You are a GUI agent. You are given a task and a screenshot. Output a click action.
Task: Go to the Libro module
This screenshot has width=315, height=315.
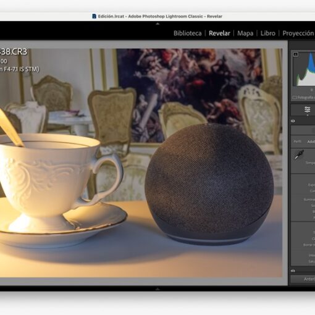(x=267, y=33)
